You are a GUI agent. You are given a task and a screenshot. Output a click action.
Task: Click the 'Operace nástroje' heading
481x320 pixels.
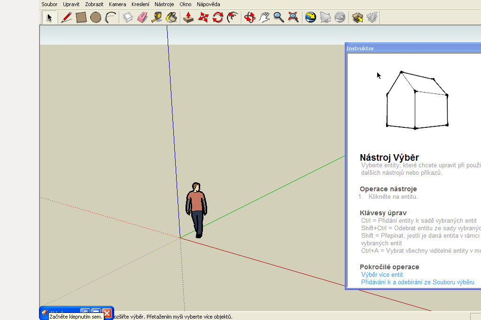388,189
